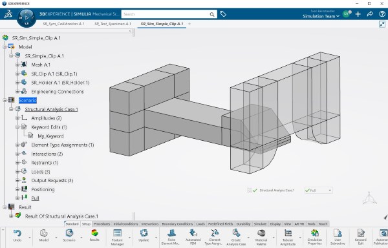Image resolution: width=388 pixels, height=248 pixels.
Task: Open the Pull step dropdown
Action: [330, 191]
